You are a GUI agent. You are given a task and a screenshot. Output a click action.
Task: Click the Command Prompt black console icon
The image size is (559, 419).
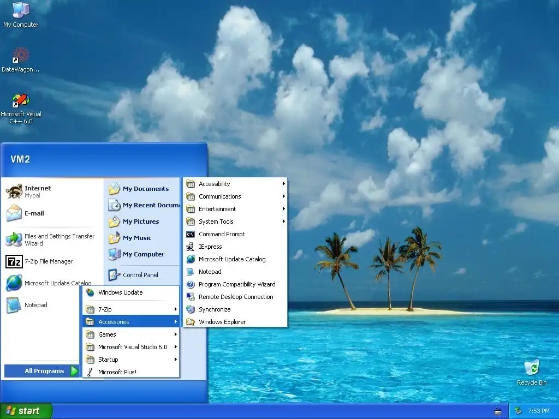point(191,234)
